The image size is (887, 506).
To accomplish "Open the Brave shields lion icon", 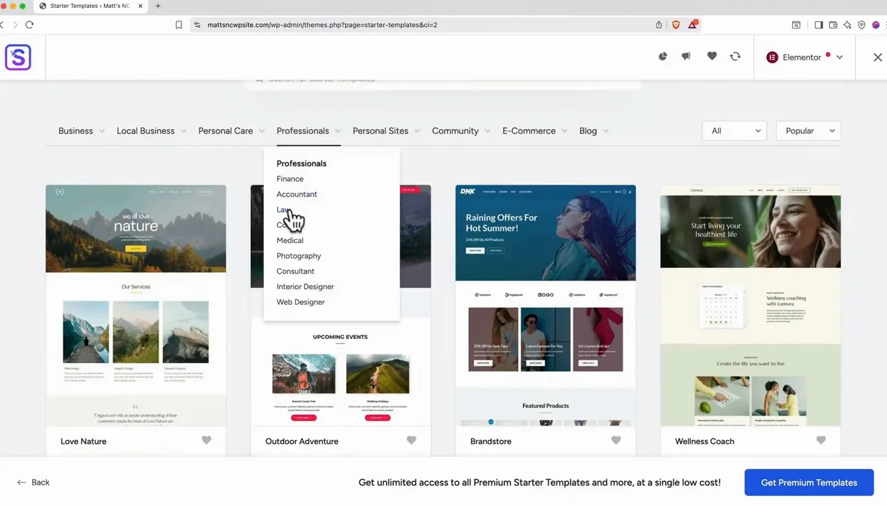I will coord(675,25).
